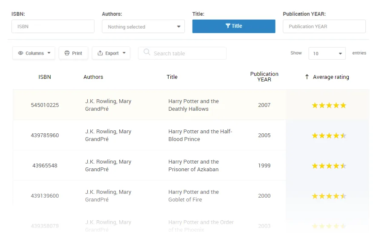Click star rating for Half-Blood Prince
This screenshot has height=236, width=379.
329,135
